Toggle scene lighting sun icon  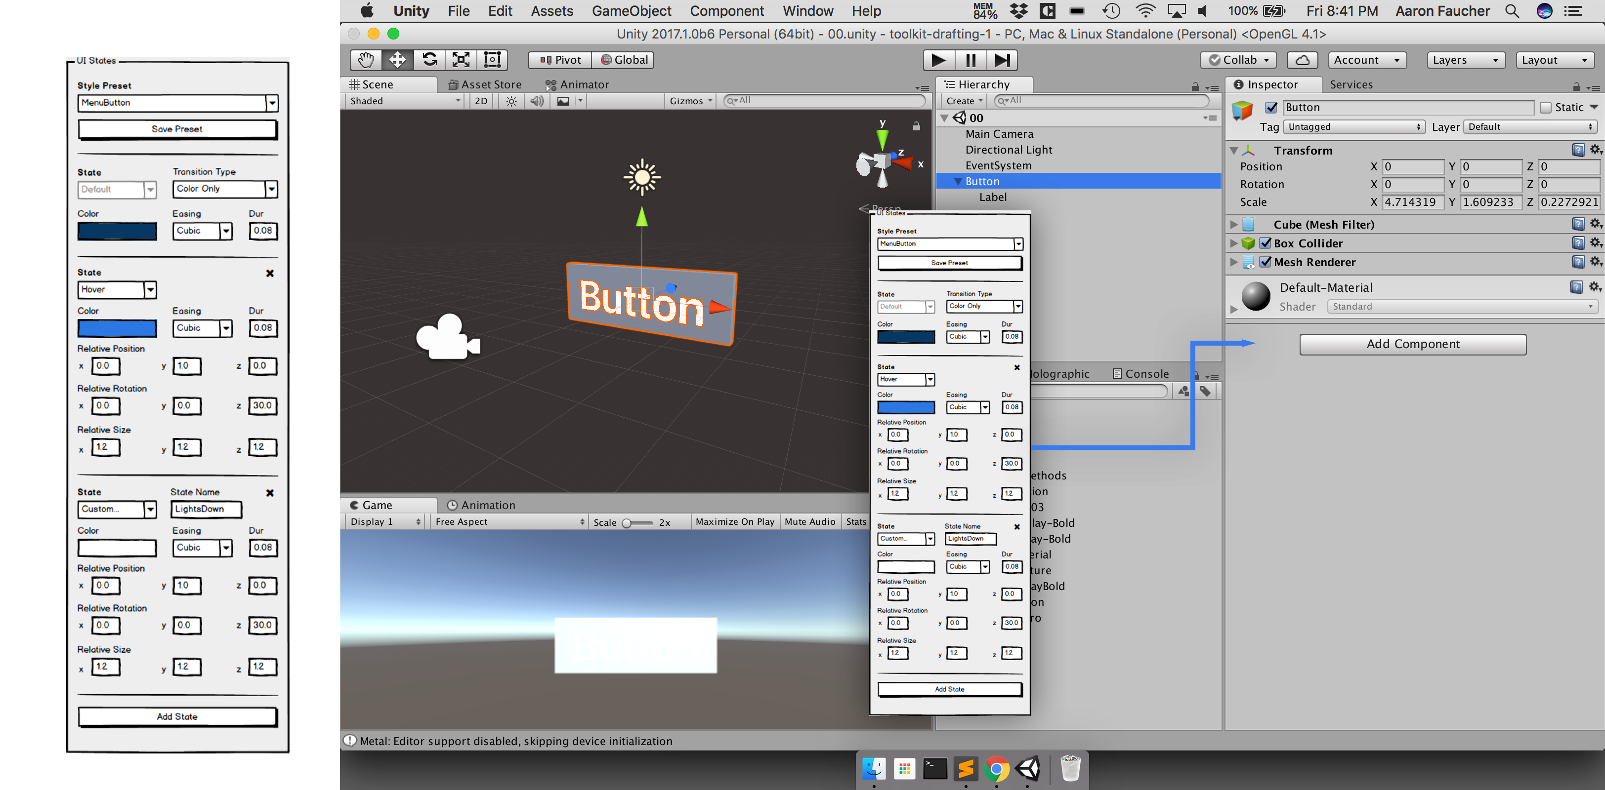click(511, 101)
